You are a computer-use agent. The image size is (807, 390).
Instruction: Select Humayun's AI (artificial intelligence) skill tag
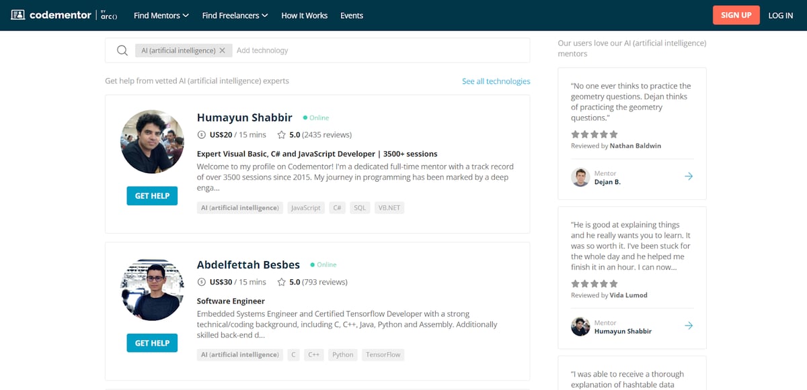[x=240, y=208]
